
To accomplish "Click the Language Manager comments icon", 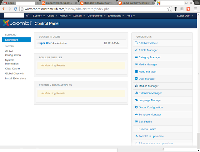I will [x=136, y=100].
